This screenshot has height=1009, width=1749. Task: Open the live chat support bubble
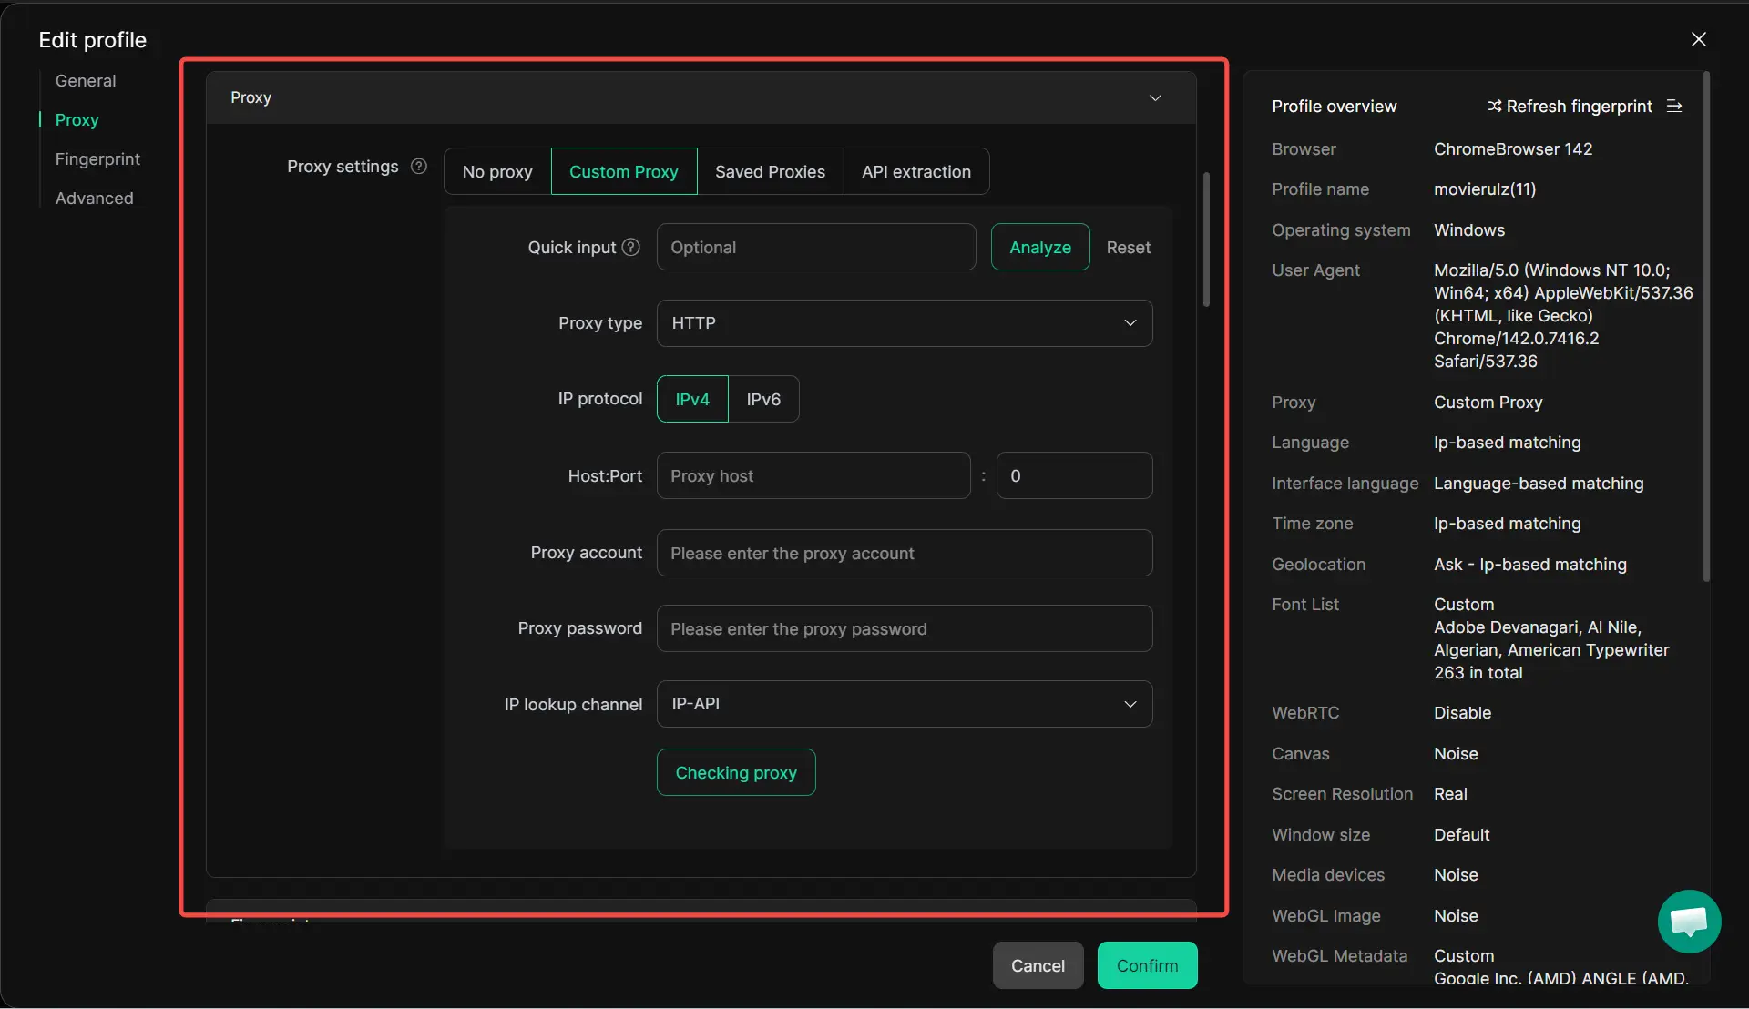coord(1689,922)
